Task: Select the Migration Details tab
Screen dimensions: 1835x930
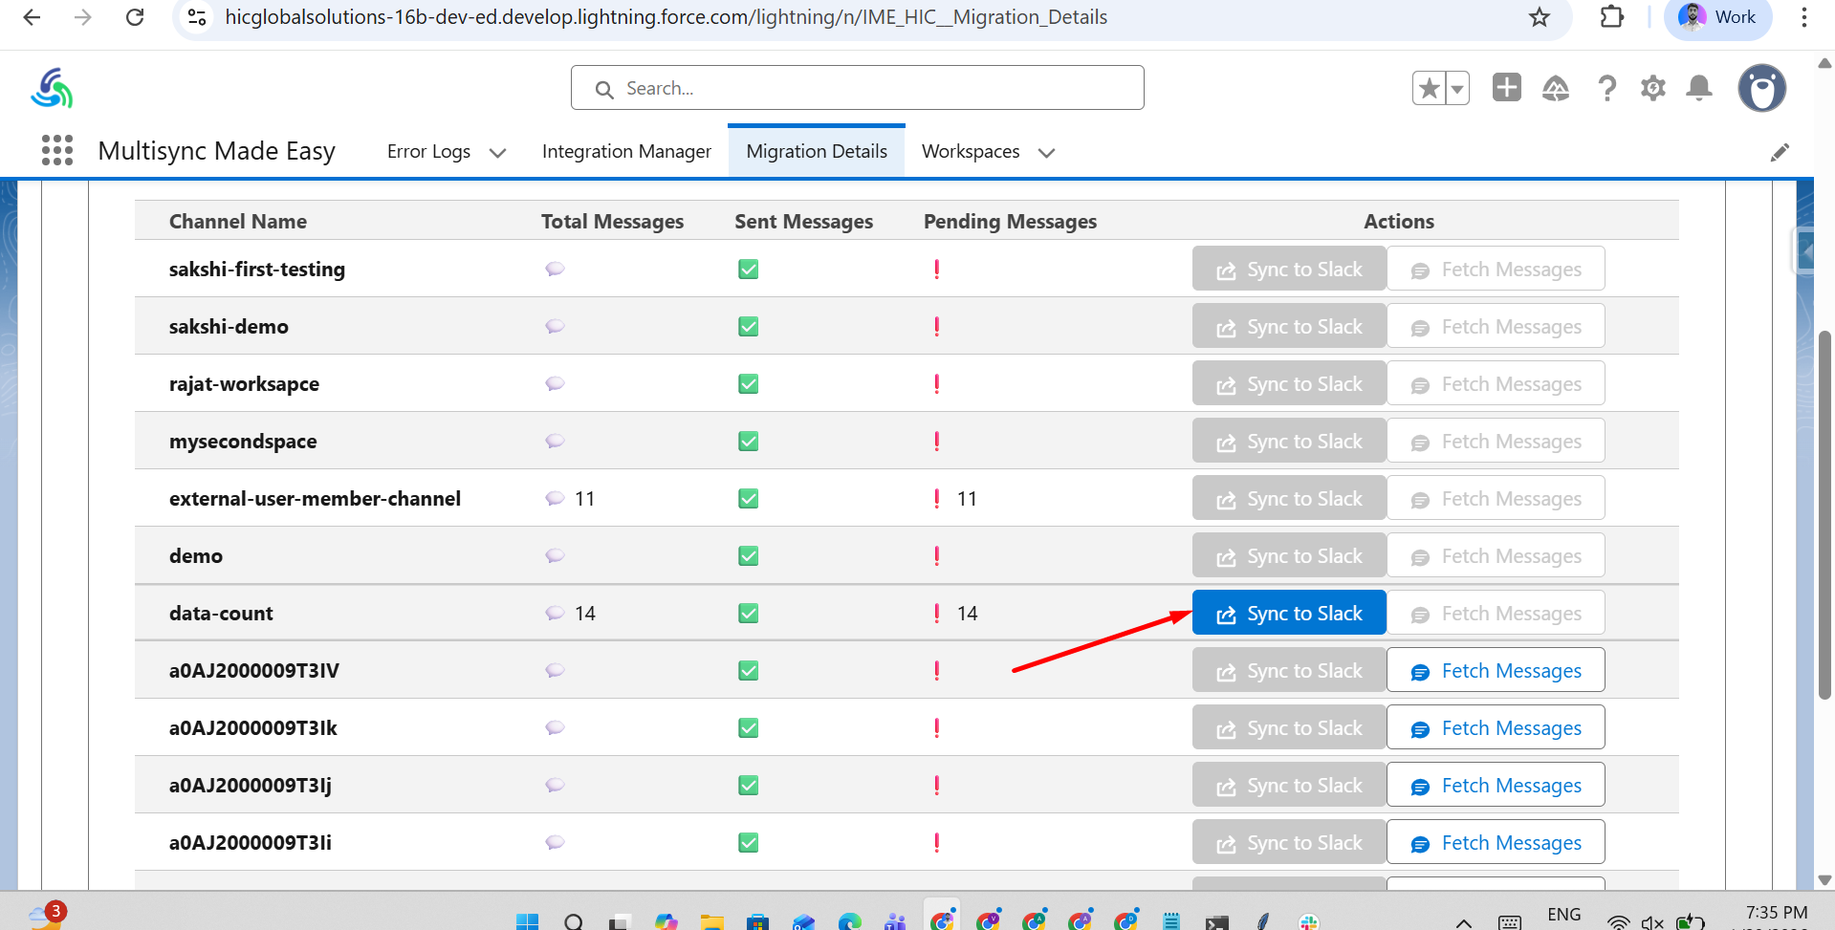Action: 817,151
